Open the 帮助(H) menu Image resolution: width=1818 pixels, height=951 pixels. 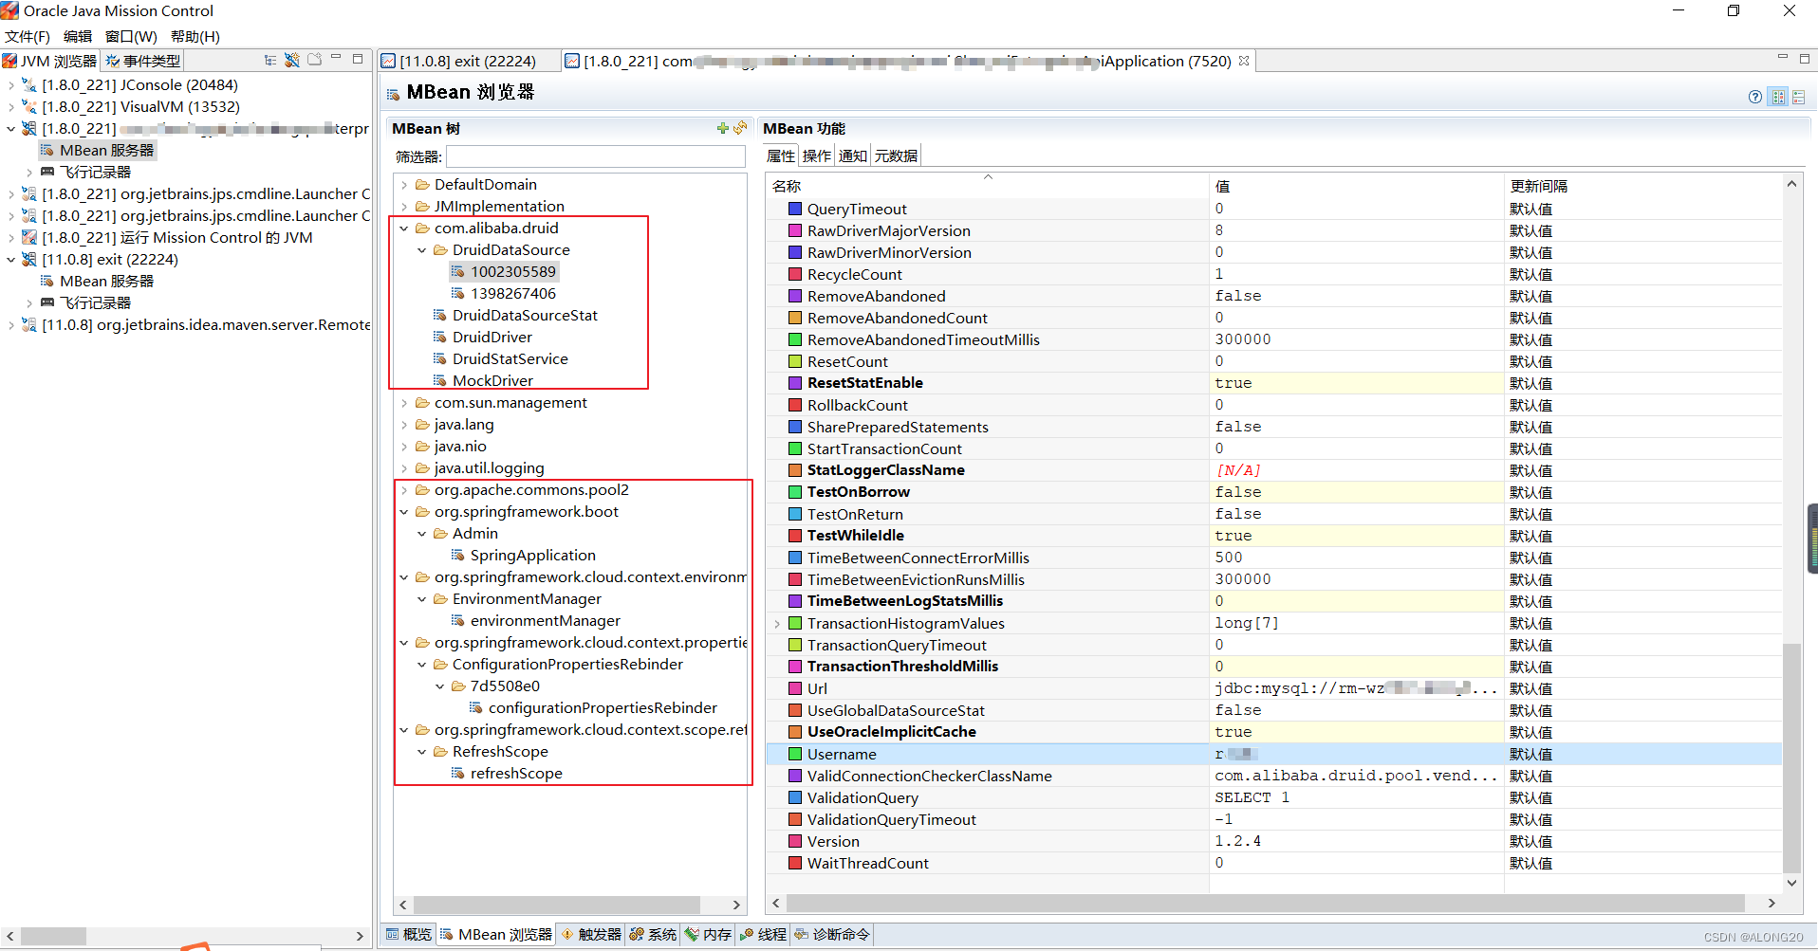195,37
